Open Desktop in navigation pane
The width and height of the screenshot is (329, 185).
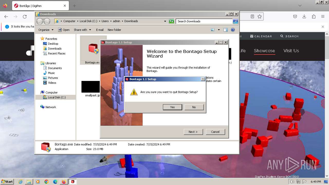click(x=53, y=44)
